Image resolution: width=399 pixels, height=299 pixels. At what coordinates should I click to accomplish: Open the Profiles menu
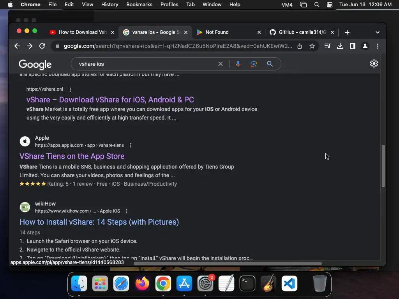point(169,5)
